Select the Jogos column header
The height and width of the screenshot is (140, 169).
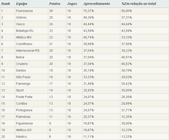[x=72, y=4]
